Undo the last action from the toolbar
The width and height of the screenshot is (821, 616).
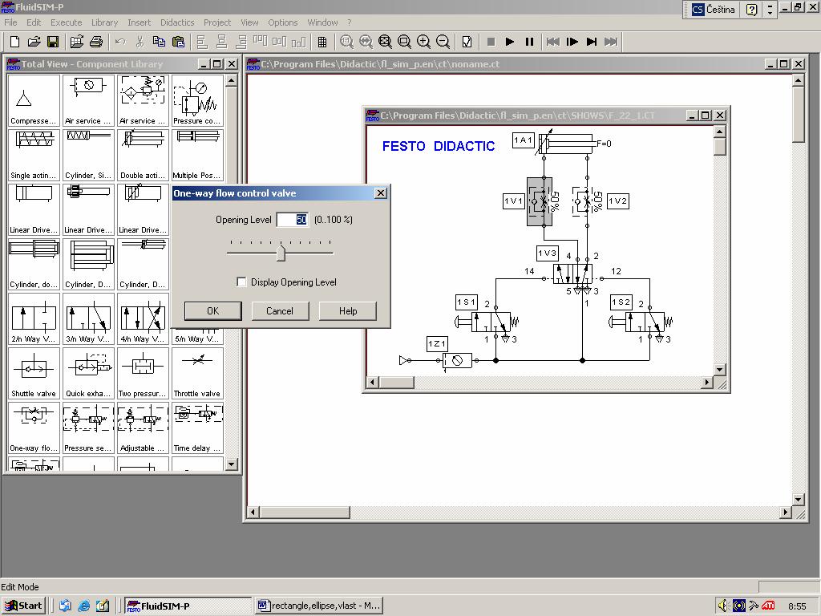120,42
